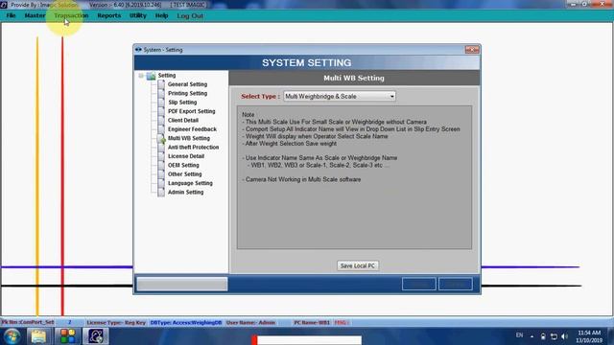Select Other Setting in the tree
Viewport: 614px width, 345px height.
point(184,174)
